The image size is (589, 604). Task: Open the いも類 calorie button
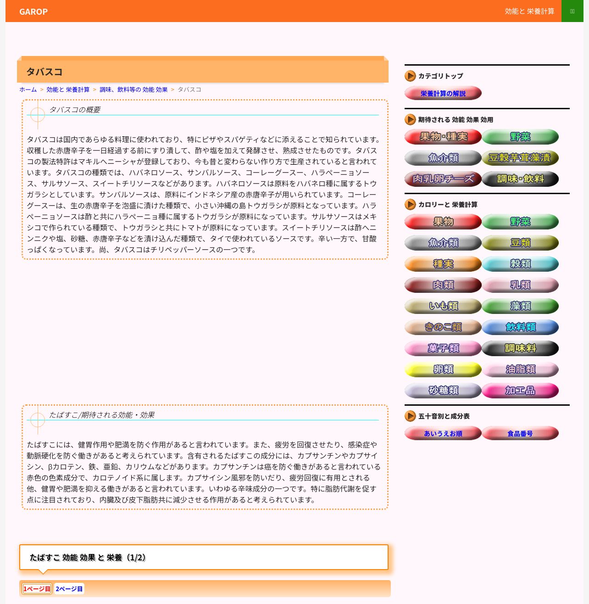443,306
